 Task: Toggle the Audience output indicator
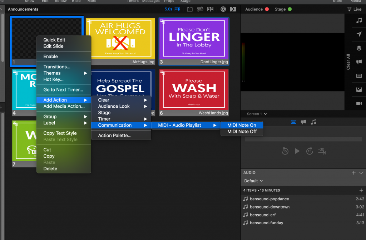click(x=267, y=9)
